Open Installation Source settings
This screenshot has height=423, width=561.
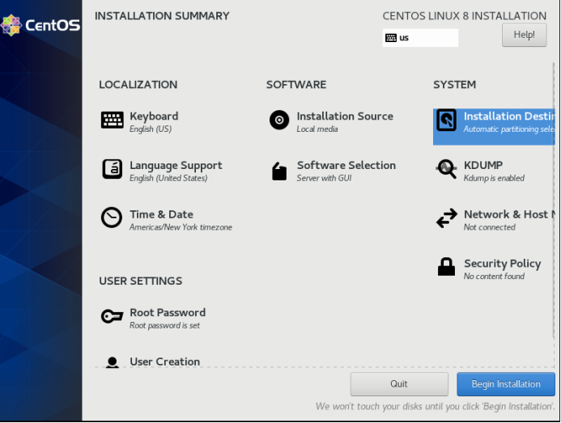(x=345, y=116)
